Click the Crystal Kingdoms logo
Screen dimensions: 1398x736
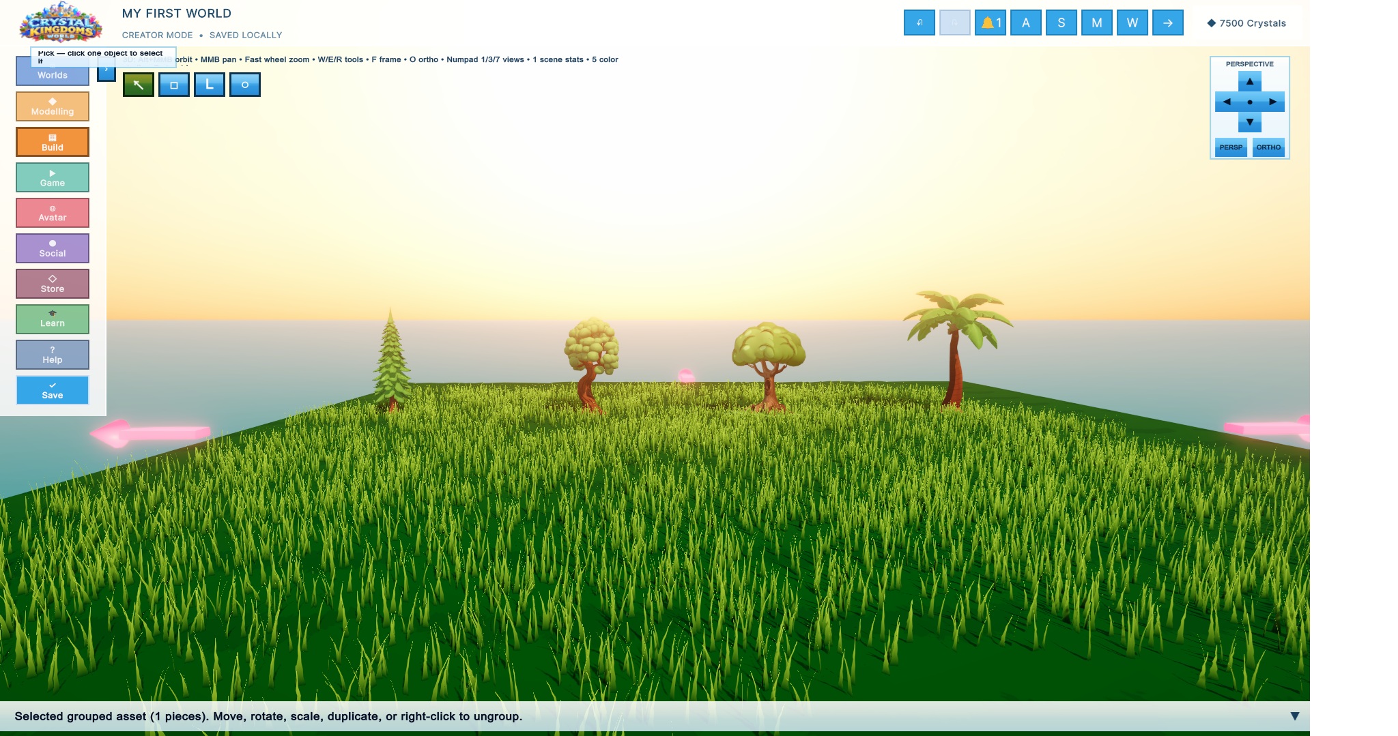click(x=61, y=23)
